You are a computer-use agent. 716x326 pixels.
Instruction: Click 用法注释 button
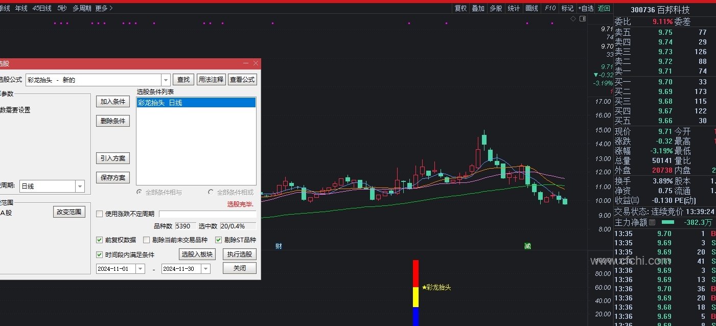click(x=211, y=80)
